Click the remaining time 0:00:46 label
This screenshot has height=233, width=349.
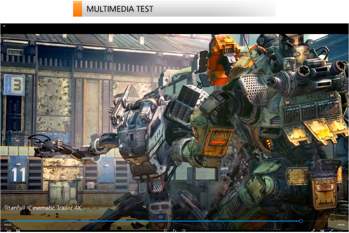coord(341,225)
